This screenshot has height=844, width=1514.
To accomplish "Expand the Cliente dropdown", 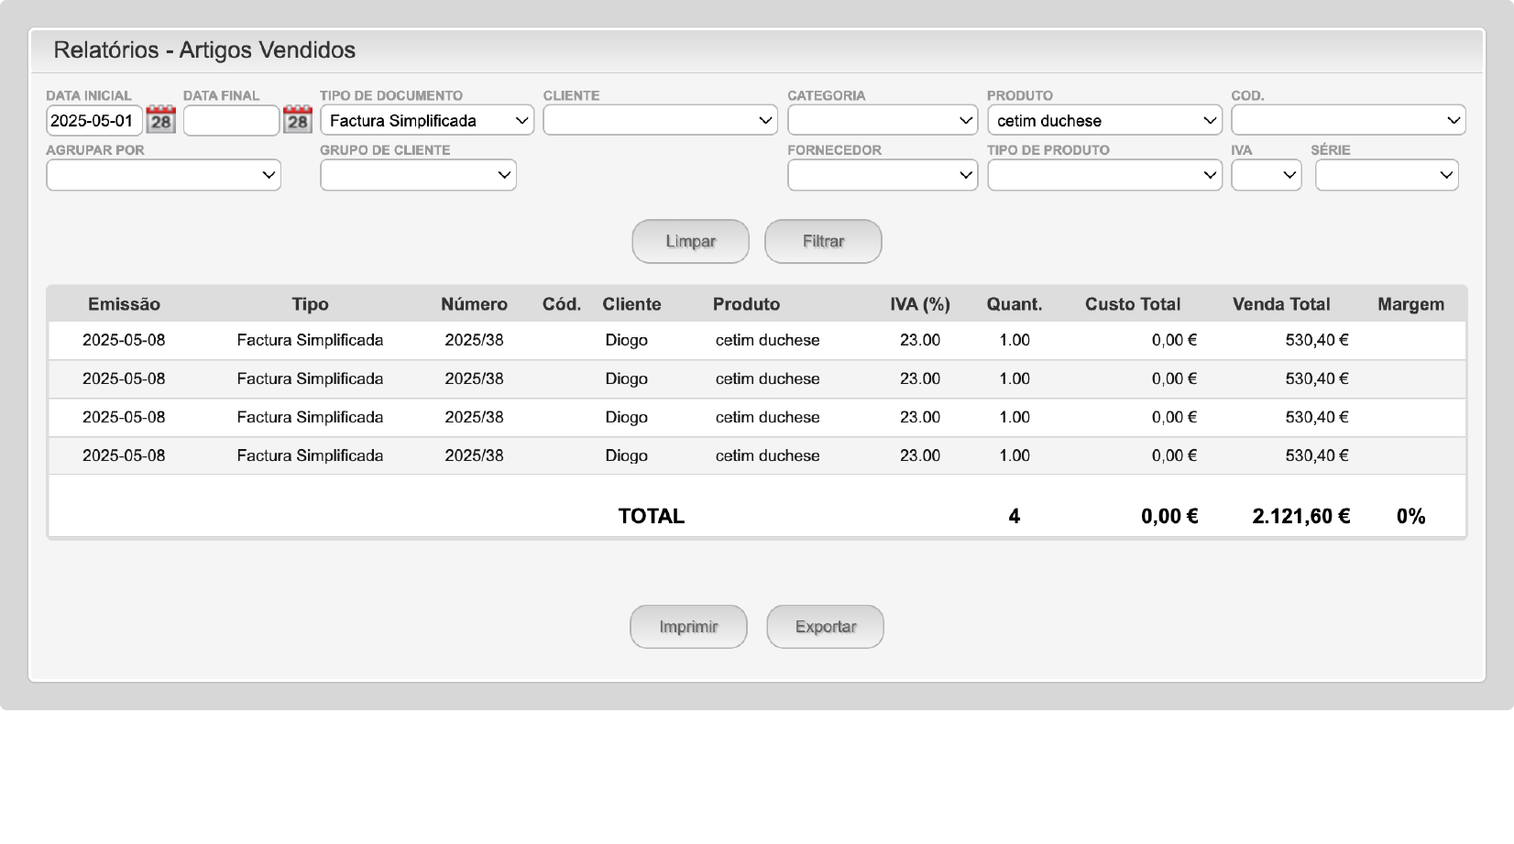I will pos(659,121).
